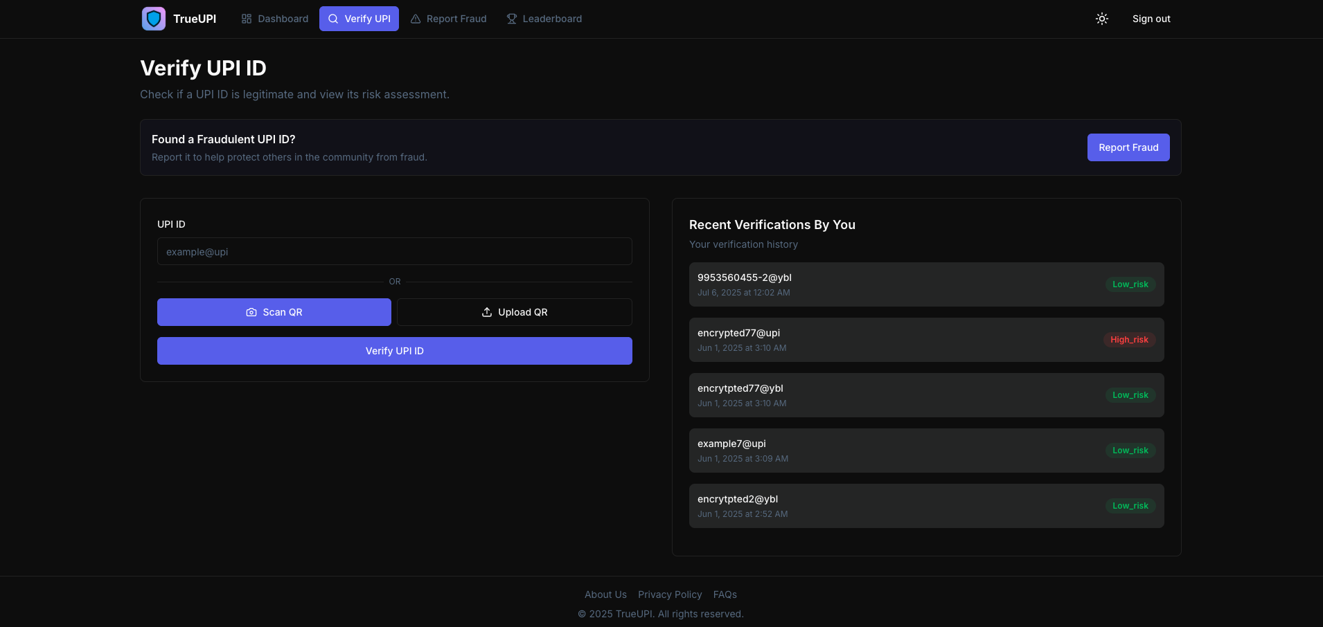
Task: Click the High_risk badge on encrypted77@upi
Action: (1129, 340)
